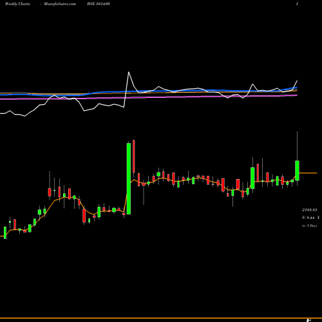
Task: Click the last green candlestick on the right
Action: coord(297,171)
